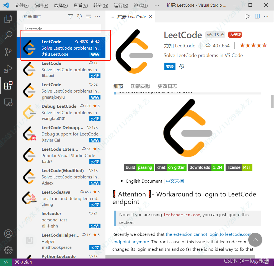274x266 pixels.
Task: Open the LeetCode extension manage gear
Action: click(x=182, y=66)
